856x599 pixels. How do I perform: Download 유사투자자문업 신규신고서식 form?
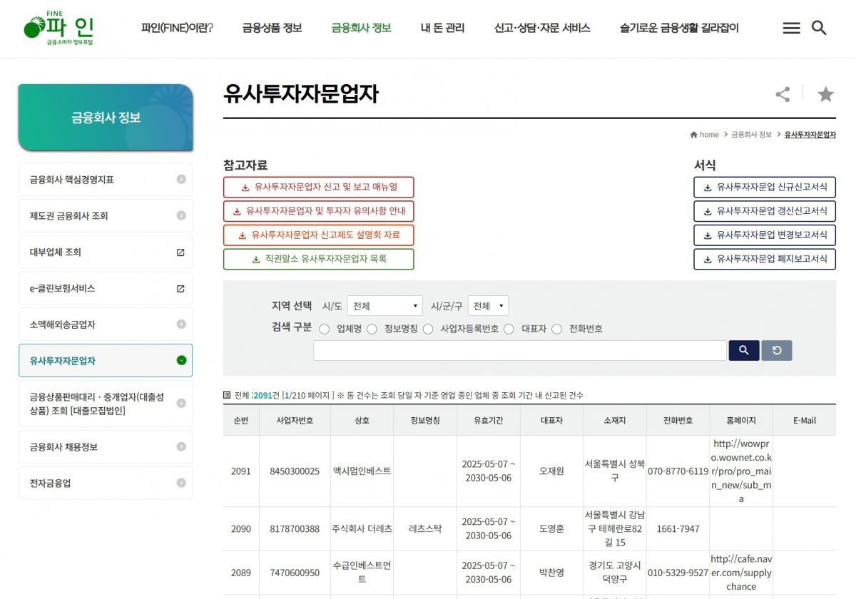tap(764, 187)
